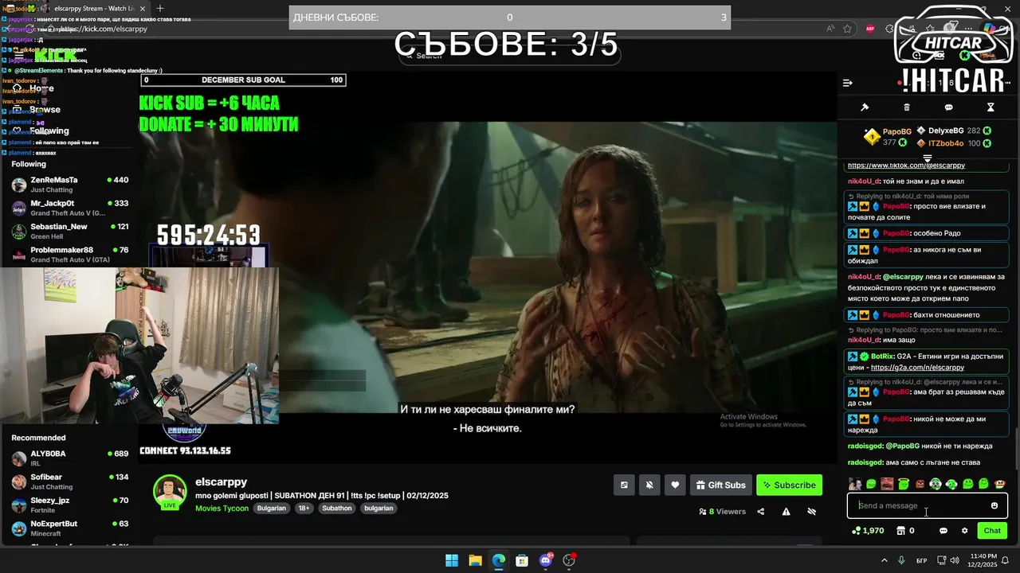Screen dimensions: 1020x573
Task: Expand the system tray hidden icons chevron
Action: [x=886, y=560]
